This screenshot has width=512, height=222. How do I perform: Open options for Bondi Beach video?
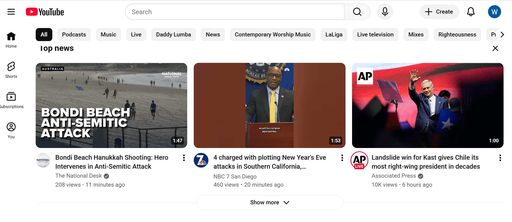tap(184, 158)
